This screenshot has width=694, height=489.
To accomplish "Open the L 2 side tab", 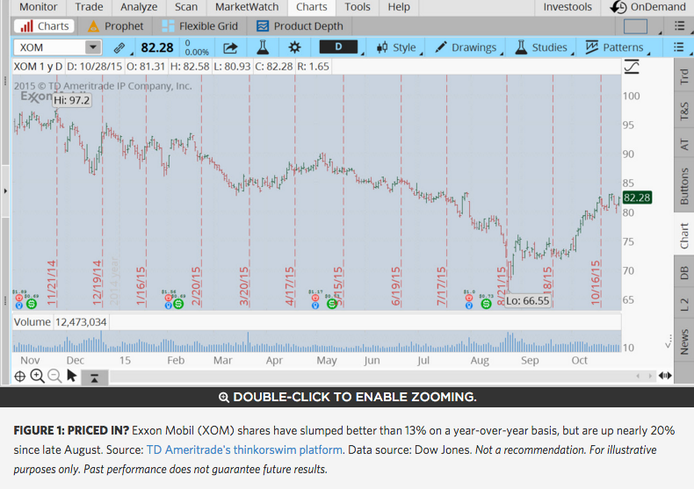I will 684,305.
